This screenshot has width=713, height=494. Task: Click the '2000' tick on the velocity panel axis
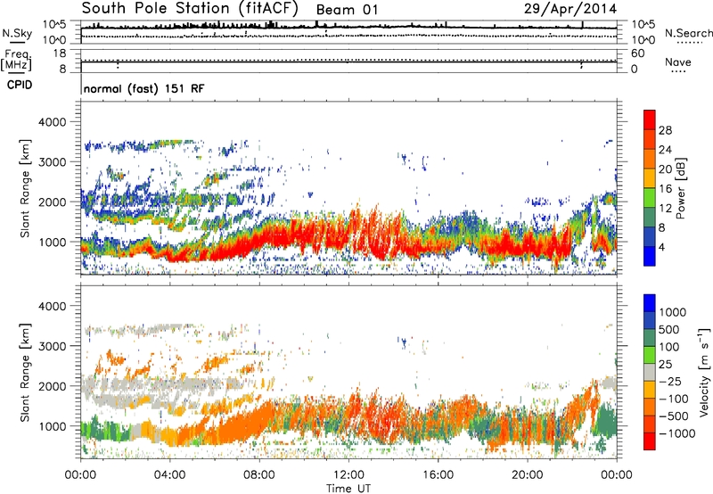(x=53, y=386)
